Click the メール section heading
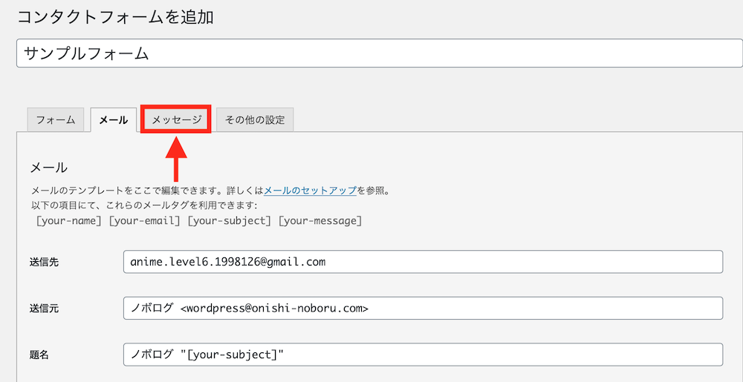The width and height of the screenshot is (743, 382). (x=49, y=168)
